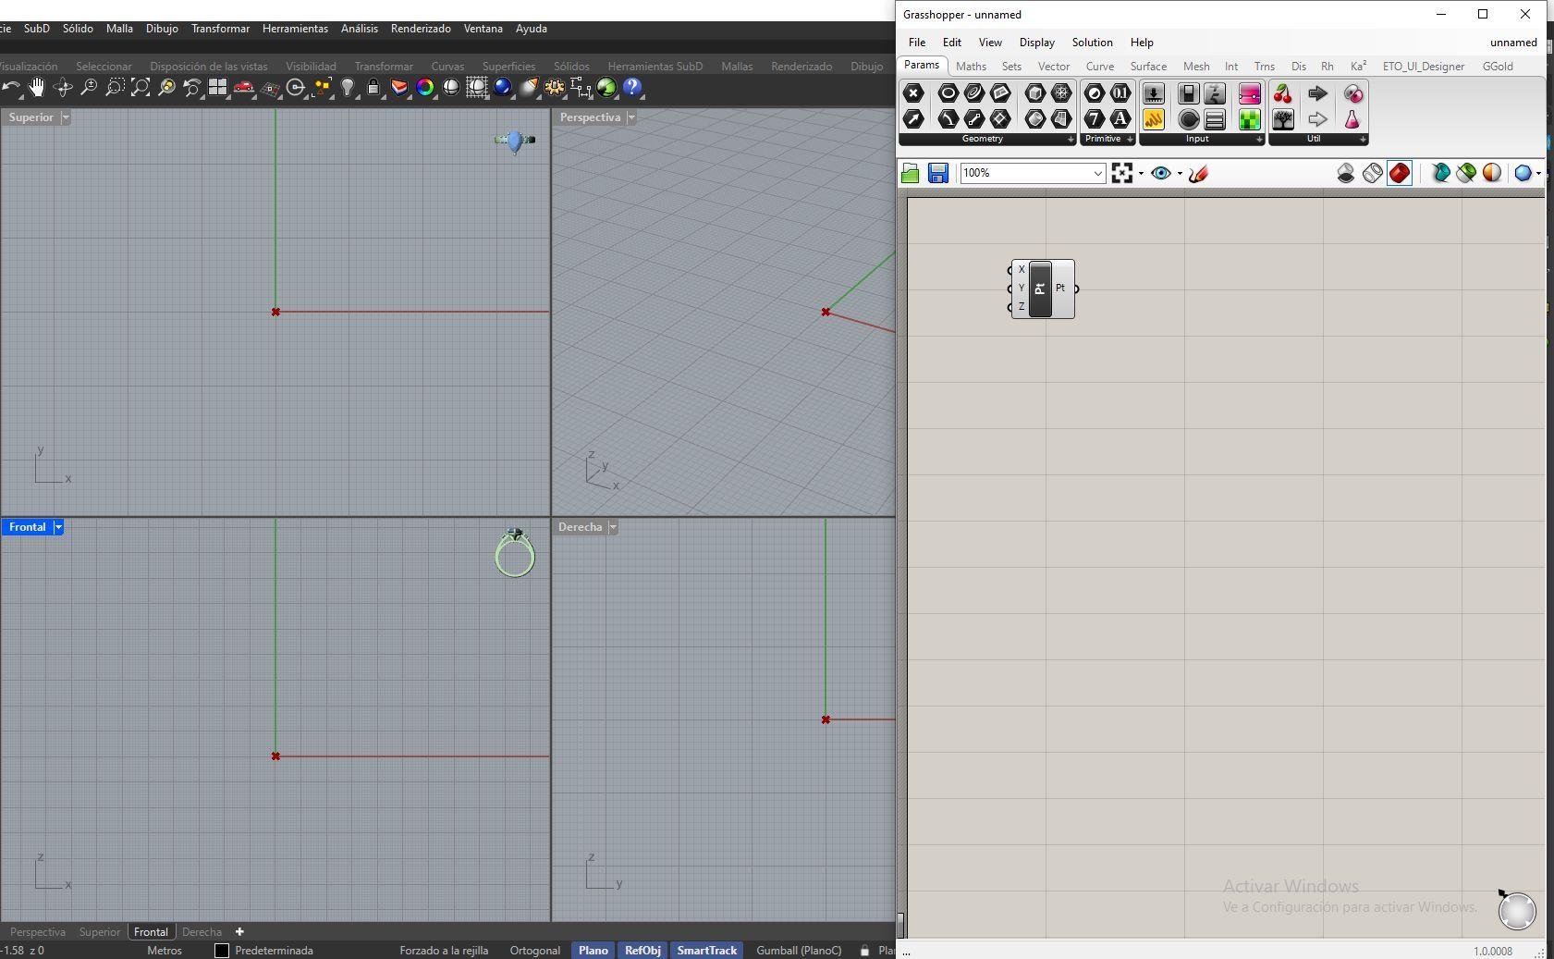The image size is (1554, 959).
Task: Toggle Gumball (PlanoC) in status bar
Action: [799, 950]
